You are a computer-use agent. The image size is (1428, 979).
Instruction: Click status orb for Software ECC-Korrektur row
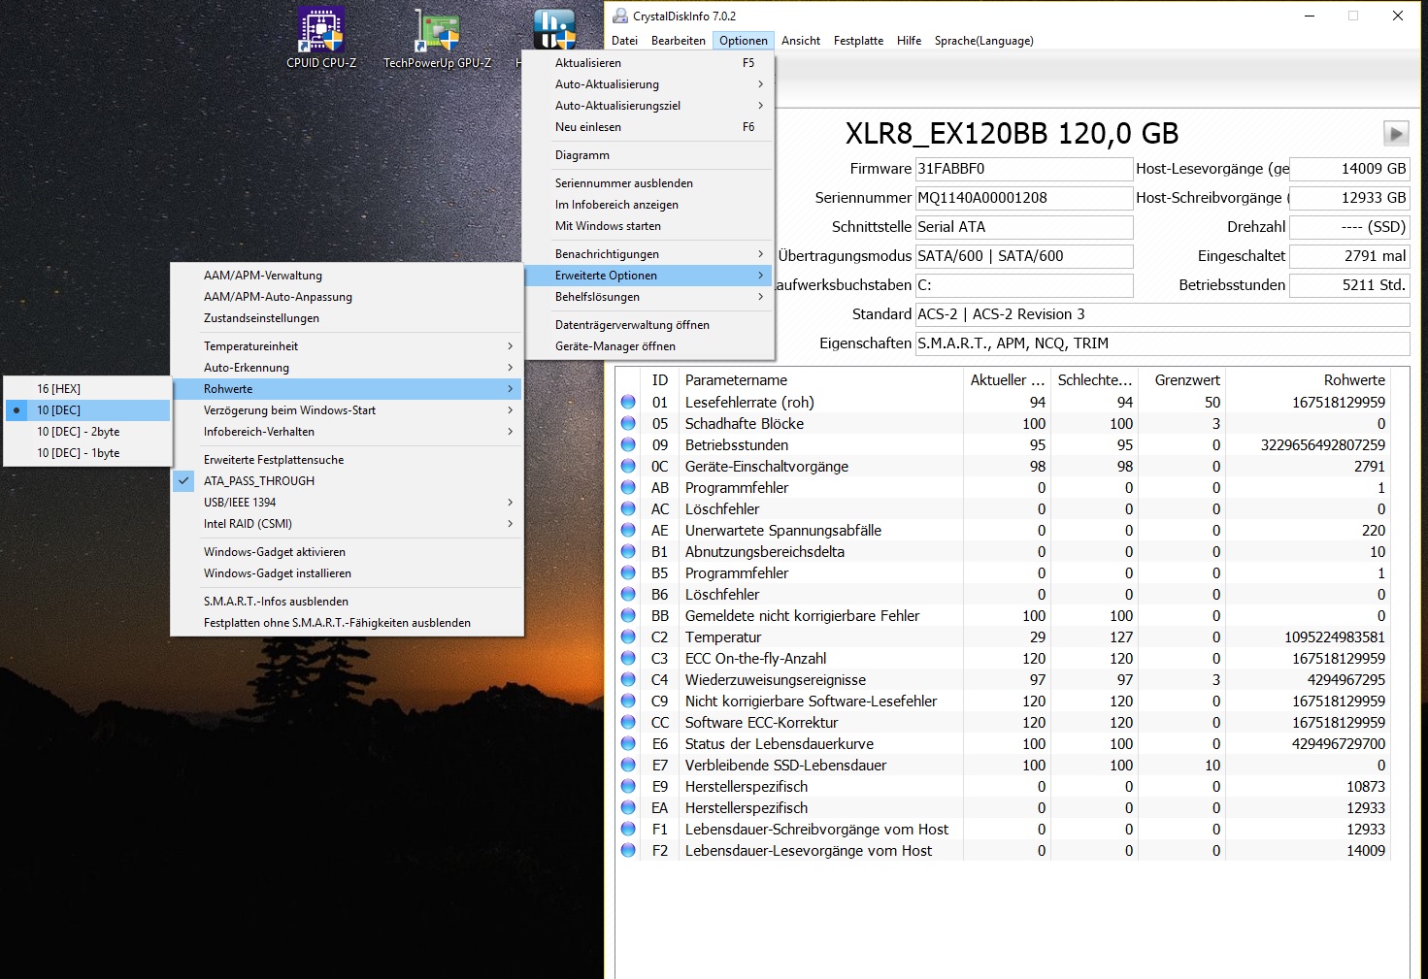point(628,722)
